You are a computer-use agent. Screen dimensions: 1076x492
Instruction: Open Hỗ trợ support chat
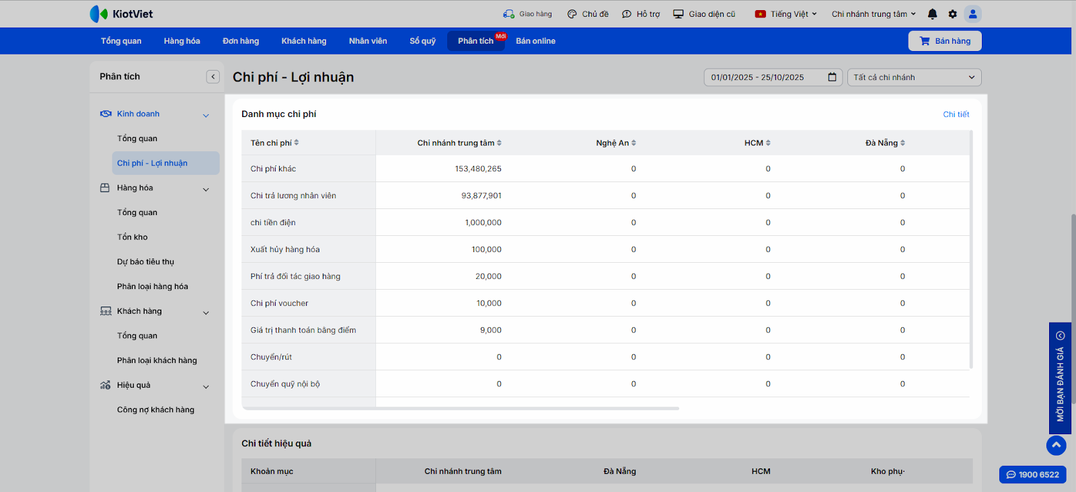click(627, 13)
